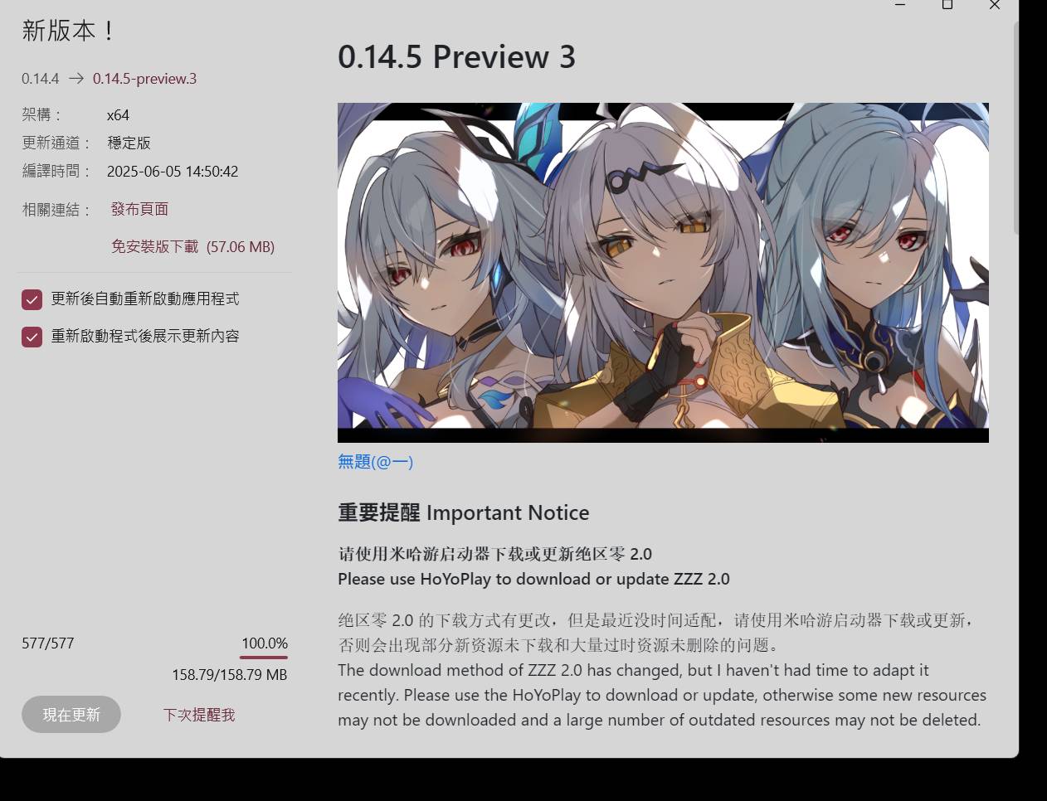The width and height of the screenshot is (1047, 801).
Task: Choose 下次提醒我 to postpone update
Action: (x=199, y=715)
